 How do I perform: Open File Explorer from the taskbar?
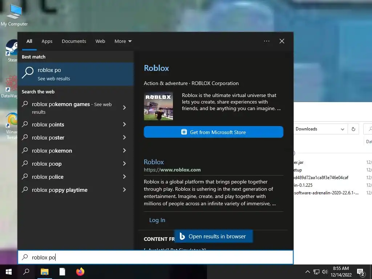44,272
